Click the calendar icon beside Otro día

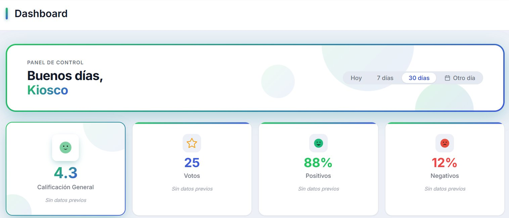click(447, 78)
